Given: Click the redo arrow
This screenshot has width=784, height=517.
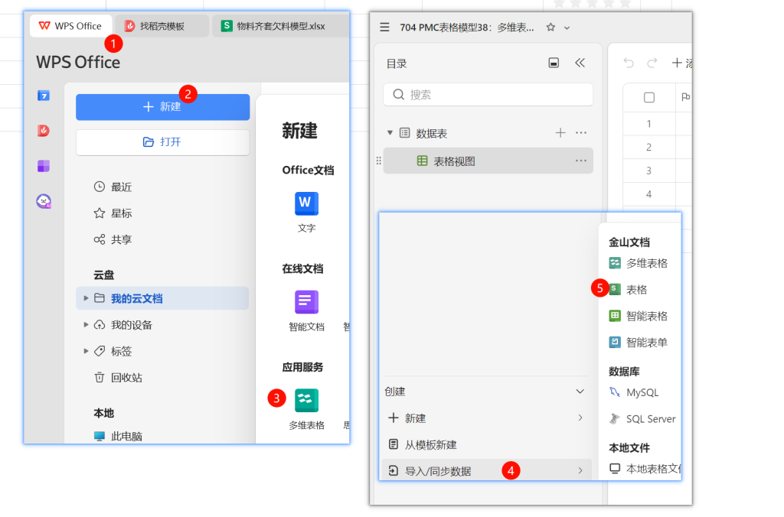Looking at the screenshot, I should 652,63.
